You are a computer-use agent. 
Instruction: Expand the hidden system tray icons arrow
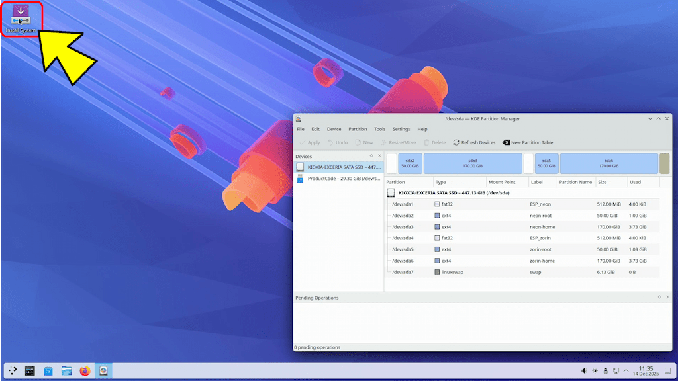(x=627, y=371)
